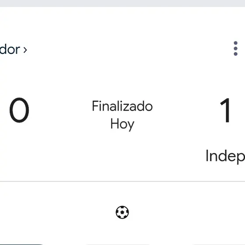245x245 pixels.
Task: Click the letter 'I' of Indep team name
Action: pyautogui.click(x=207, y=155)
